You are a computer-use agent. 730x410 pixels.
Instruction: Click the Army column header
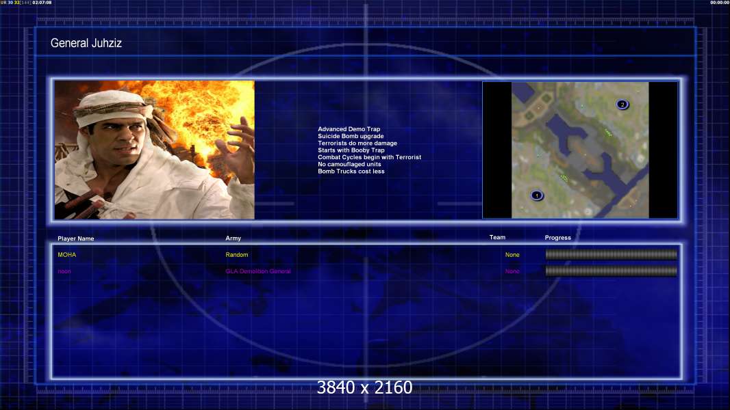234,238
